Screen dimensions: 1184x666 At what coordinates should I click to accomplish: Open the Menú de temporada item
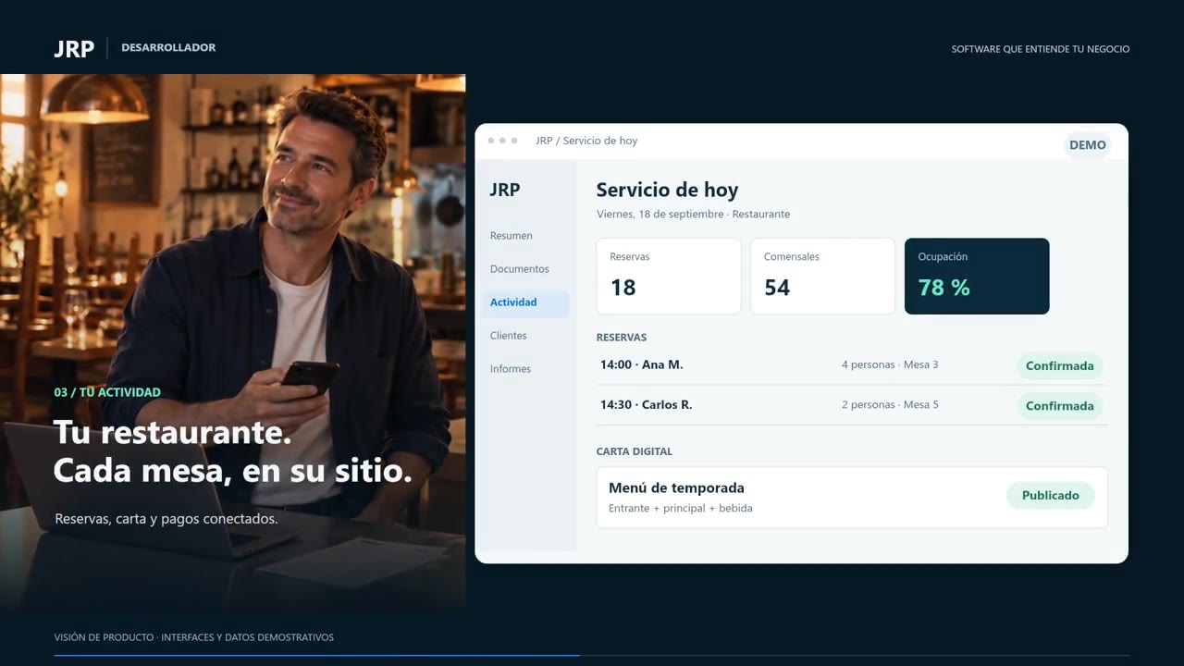pyautogui.click(x=852, y=498)
